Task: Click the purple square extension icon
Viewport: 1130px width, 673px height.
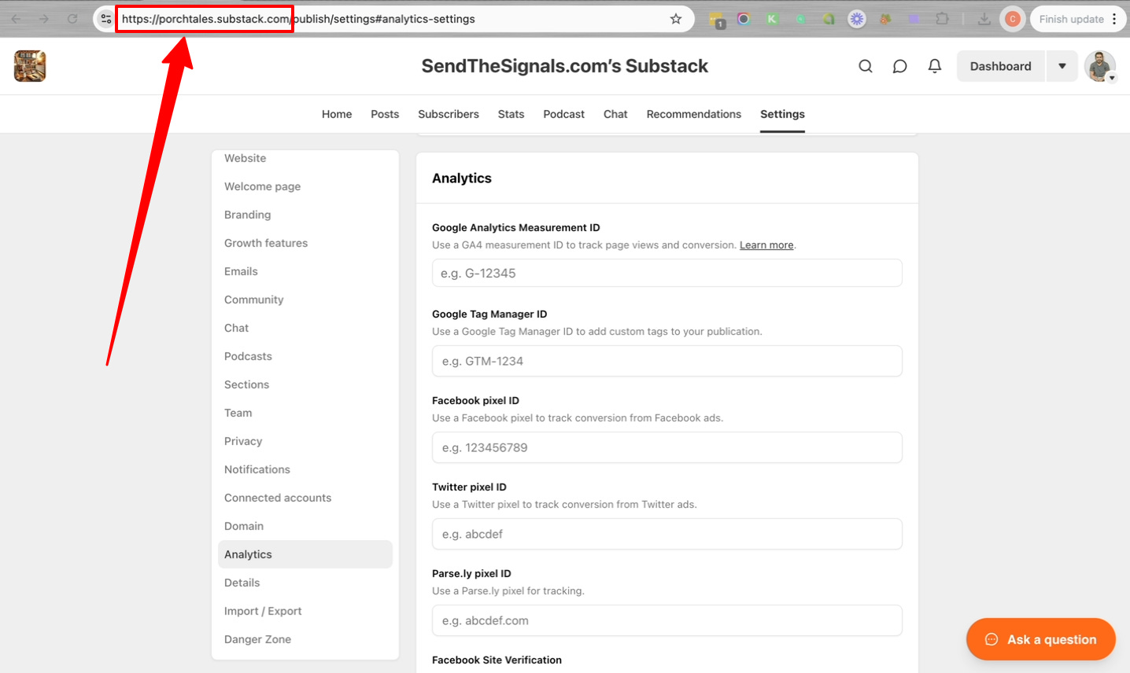Action: pyautogui.click(x=914, y=19)
